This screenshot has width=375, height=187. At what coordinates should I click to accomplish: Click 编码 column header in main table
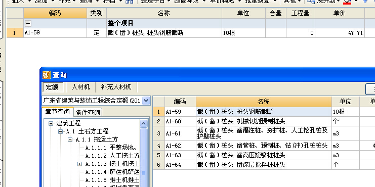point(55,13)
